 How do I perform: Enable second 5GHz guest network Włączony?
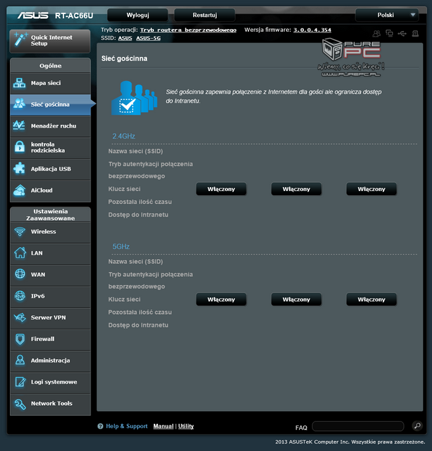296,299
